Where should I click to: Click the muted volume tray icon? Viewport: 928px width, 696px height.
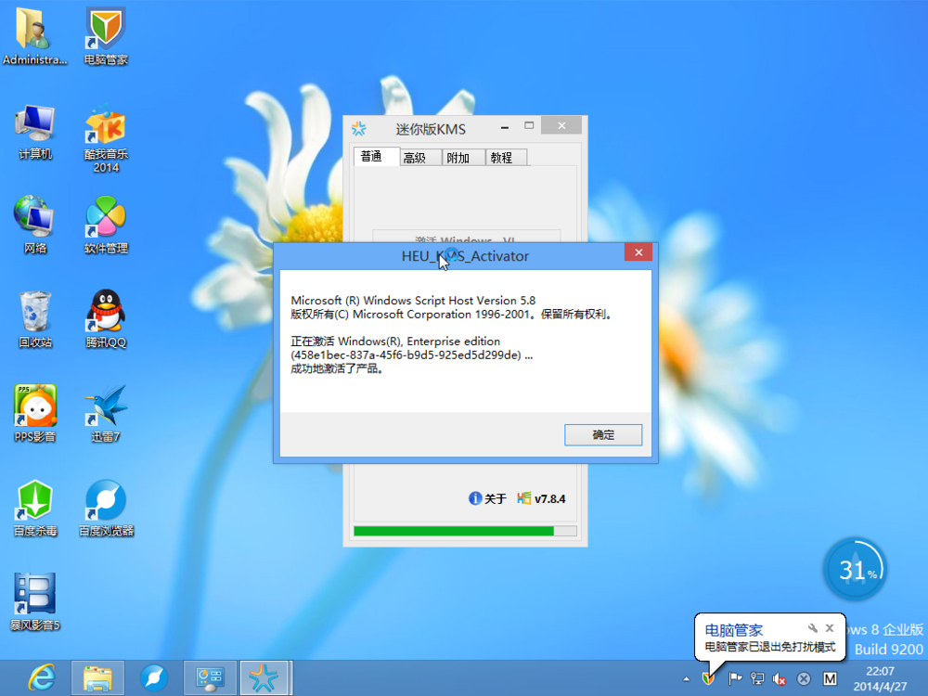coord(780,679)
